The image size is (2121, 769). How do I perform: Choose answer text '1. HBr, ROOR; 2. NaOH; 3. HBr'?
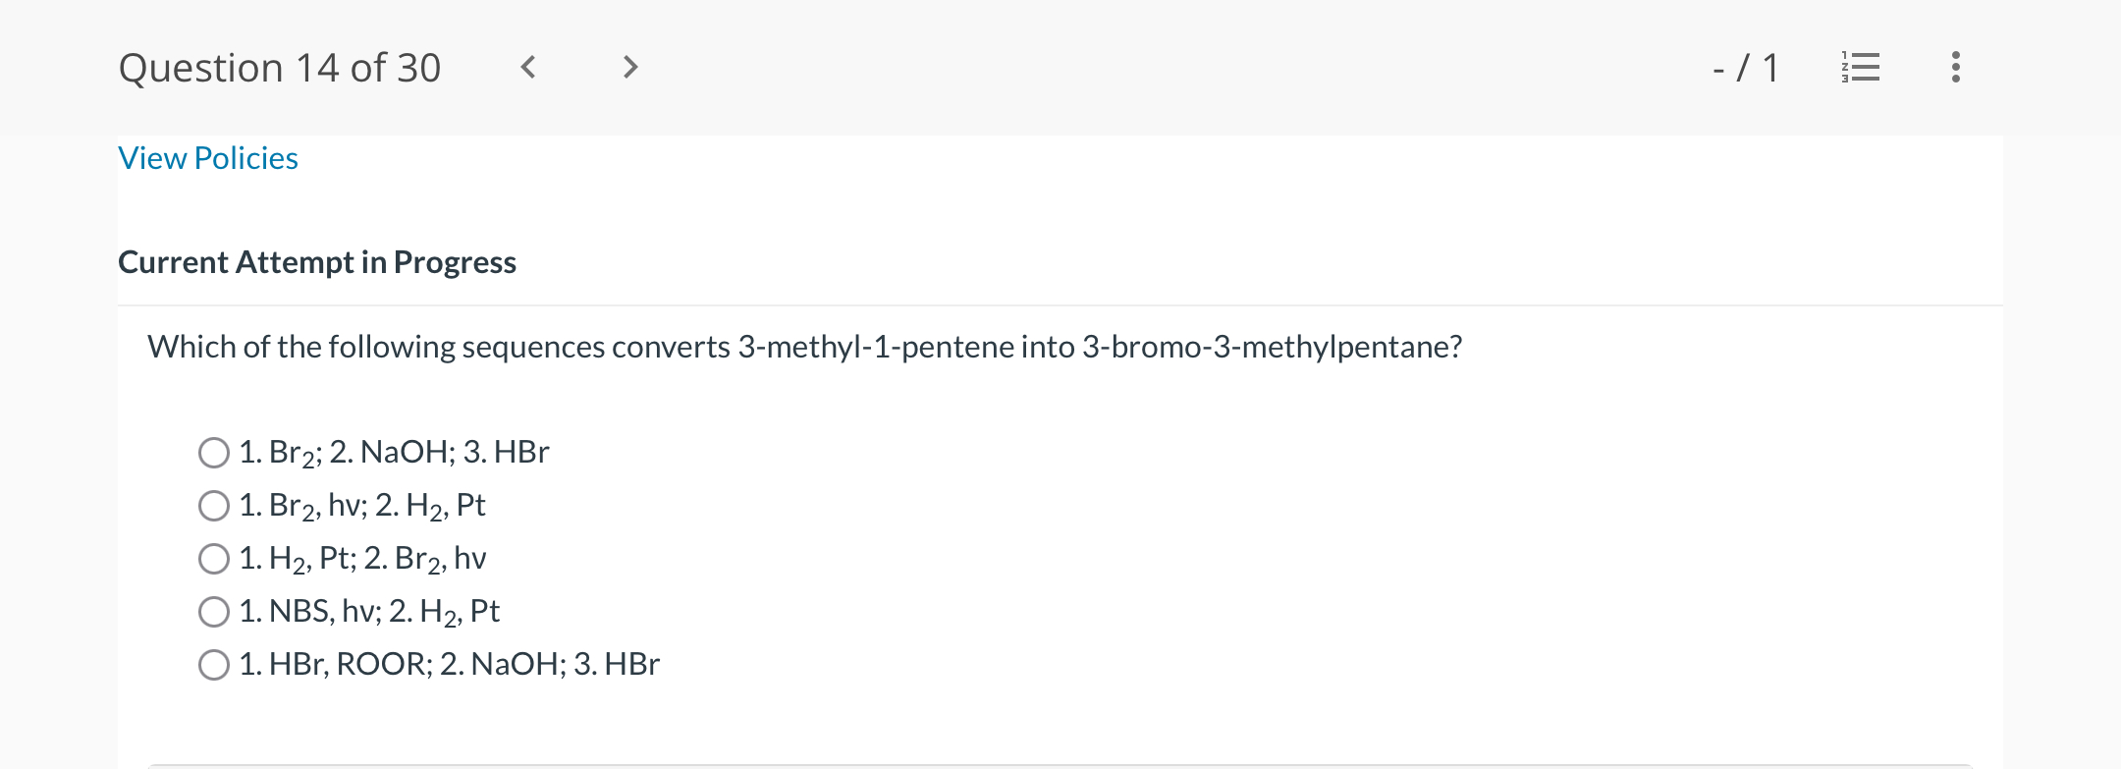click(x=450, y=665)
